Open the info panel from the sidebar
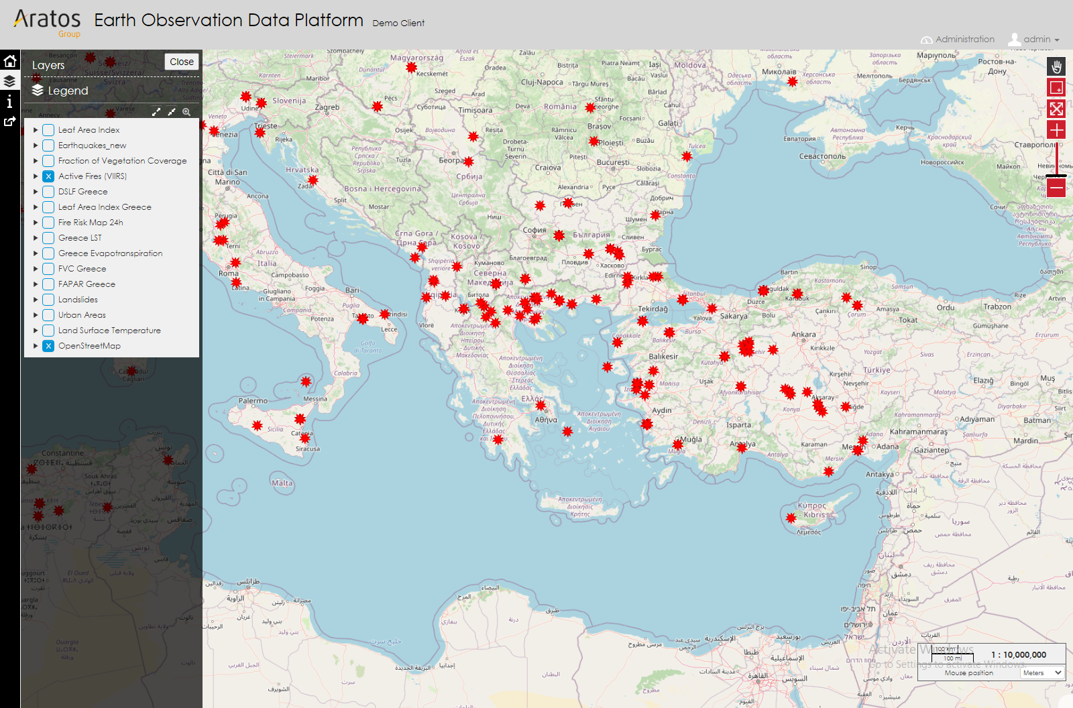This screenshot has height=708, width=1073. tap(9, 102)
